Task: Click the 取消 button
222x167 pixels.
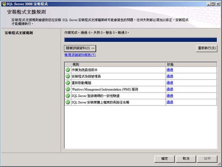Action: tap(186, 159)
